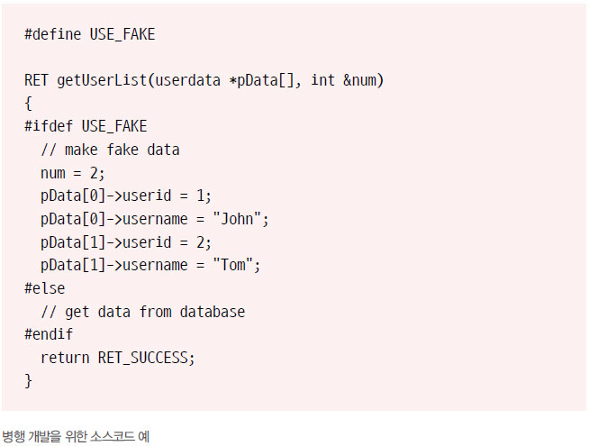This screenshot has height=446, width=589.
Task: Click the RET return type keyword
Action: point(36,80)
